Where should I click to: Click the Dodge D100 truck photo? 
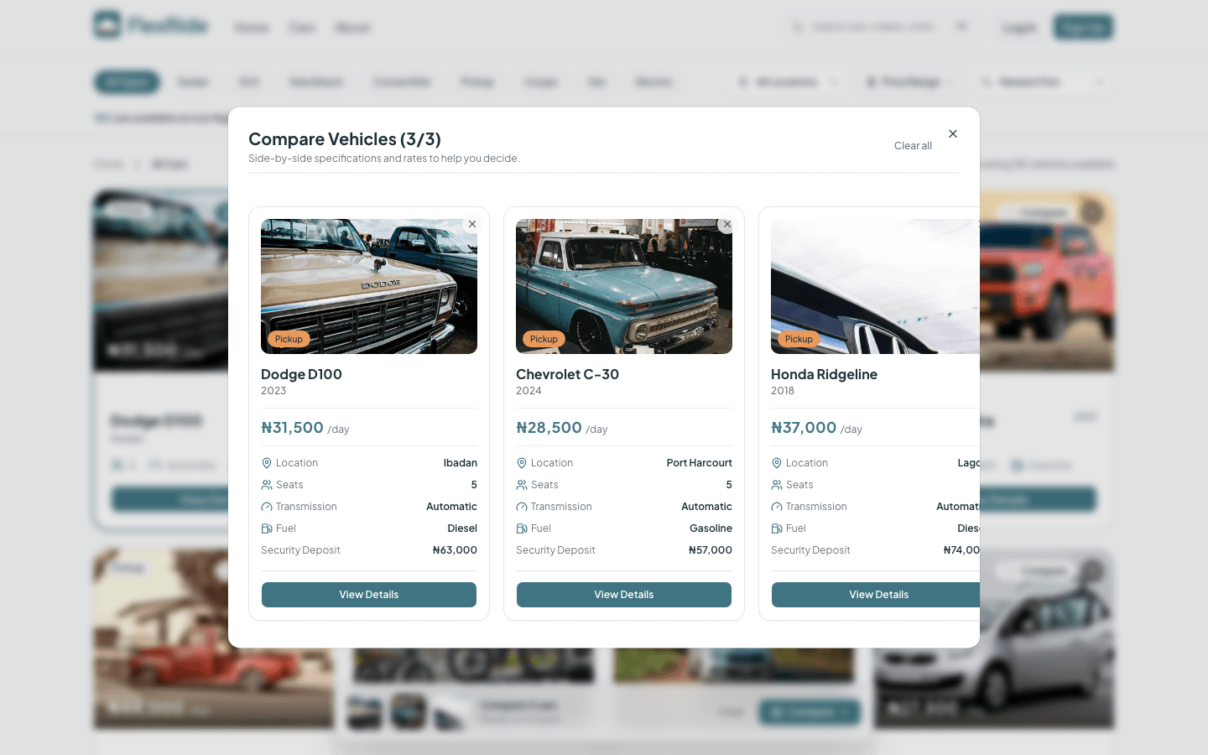[x=369, y=287]
